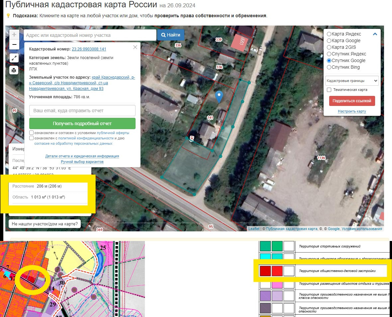The width and height of the screenshot is (392, 317).
Task: Click highlighted pink parcel 1127
Action: pos(239,42)
